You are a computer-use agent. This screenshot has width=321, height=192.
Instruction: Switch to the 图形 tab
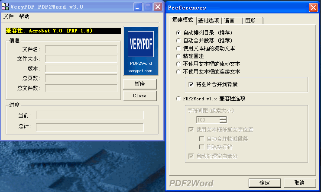(253, 21)
